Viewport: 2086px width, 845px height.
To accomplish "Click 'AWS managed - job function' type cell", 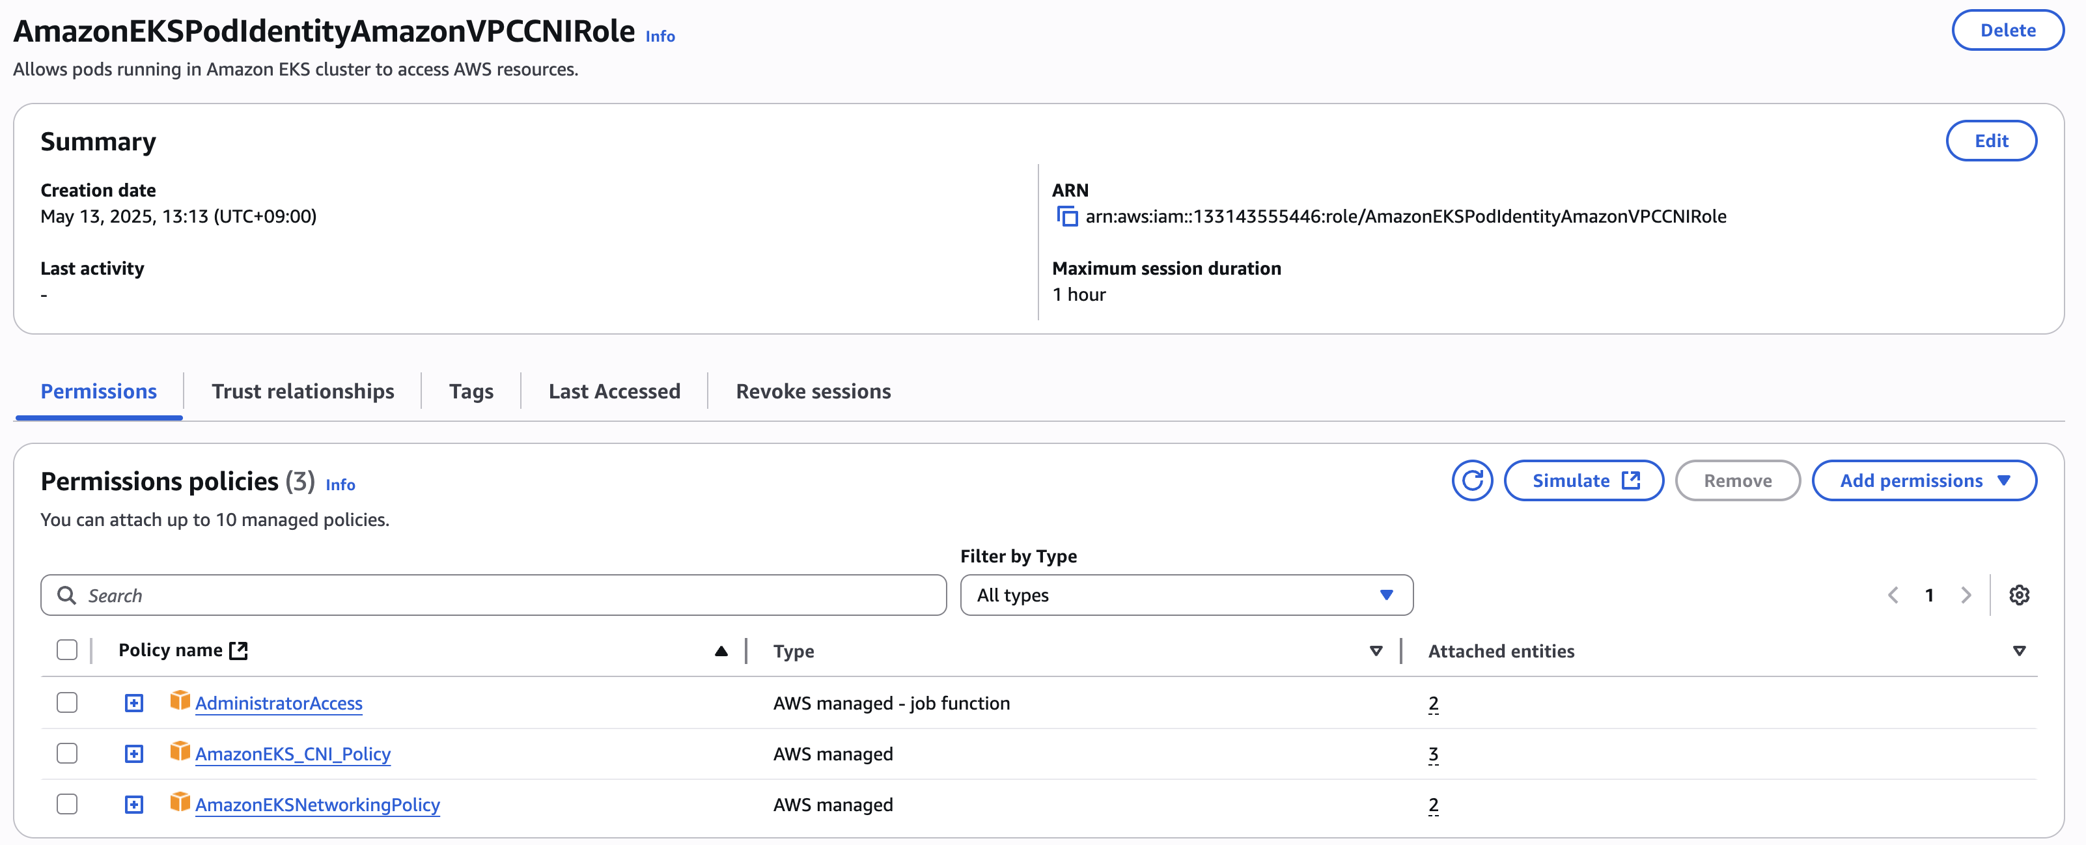I will [891, 703].
